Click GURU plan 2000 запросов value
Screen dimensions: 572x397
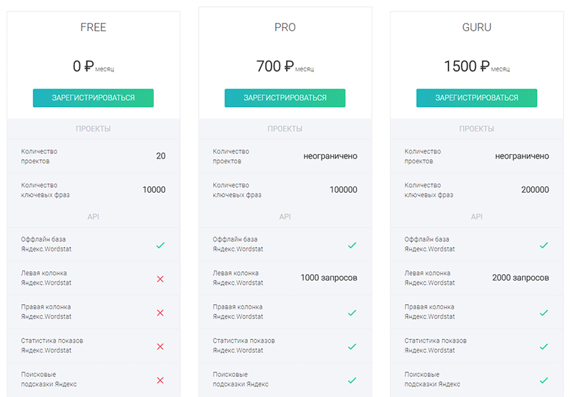pos(521,278)
